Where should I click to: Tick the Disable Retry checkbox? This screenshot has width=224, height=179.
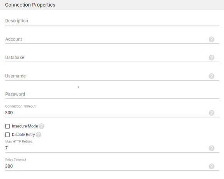7,135
